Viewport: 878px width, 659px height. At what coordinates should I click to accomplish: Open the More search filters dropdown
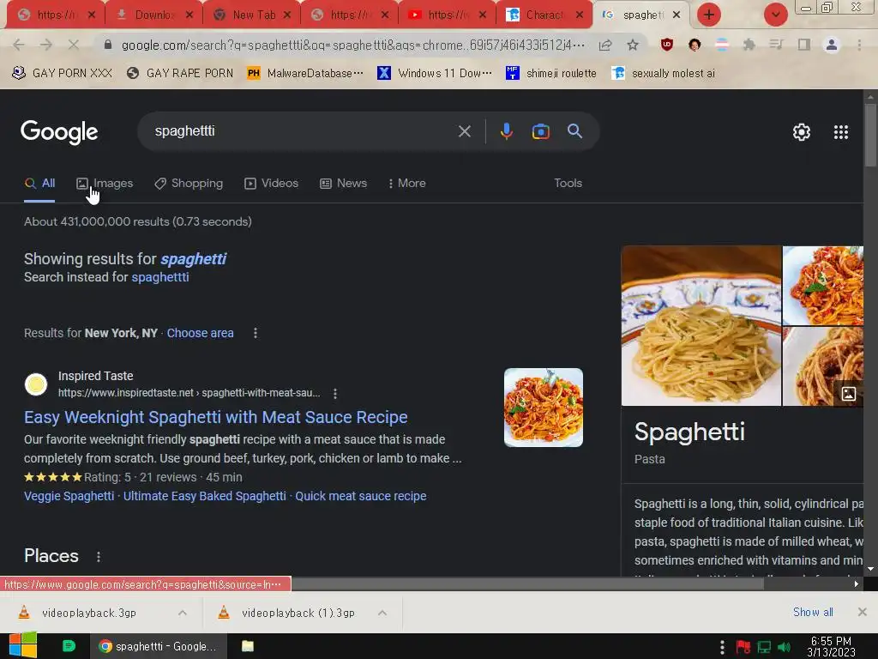[x=407, y=184]
